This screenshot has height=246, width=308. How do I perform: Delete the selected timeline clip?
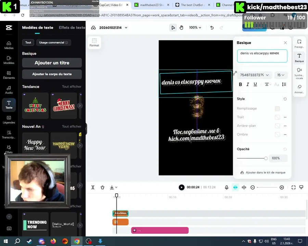click(102, 188)
